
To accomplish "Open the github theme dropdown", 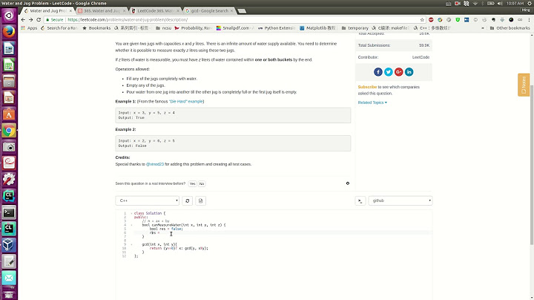I will pos(400,200).
